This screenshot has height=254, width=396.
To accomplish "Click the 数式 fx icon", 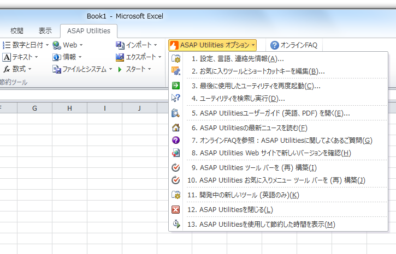I will click(x=7, y=69).
